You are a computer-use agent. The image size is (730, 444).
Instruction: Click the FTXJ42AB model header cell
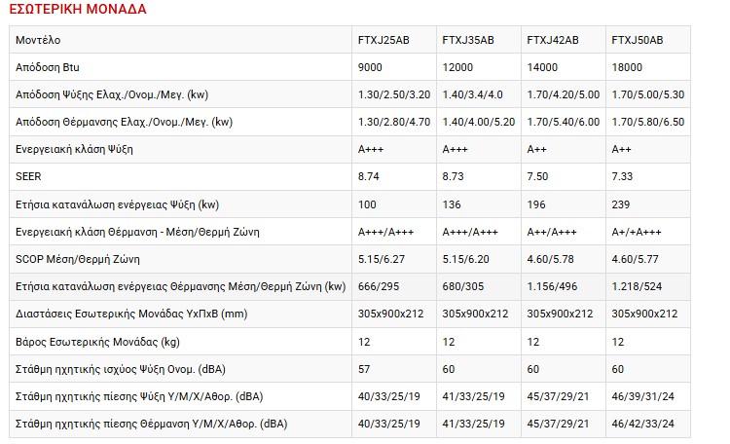point(552,40)
